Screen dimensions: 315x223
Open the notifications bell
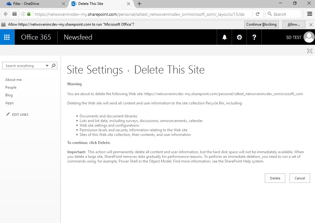pos(224,37)
